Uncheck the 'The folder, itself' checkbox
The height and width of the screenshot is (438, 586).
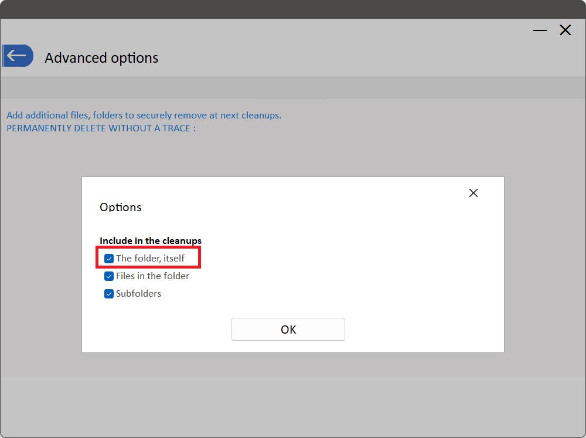(x=109, y=259)
